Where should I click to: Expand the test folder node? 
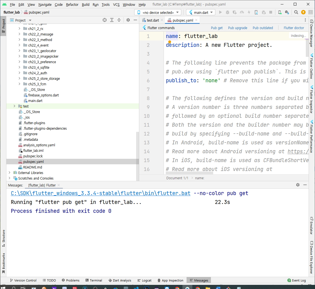14,106
